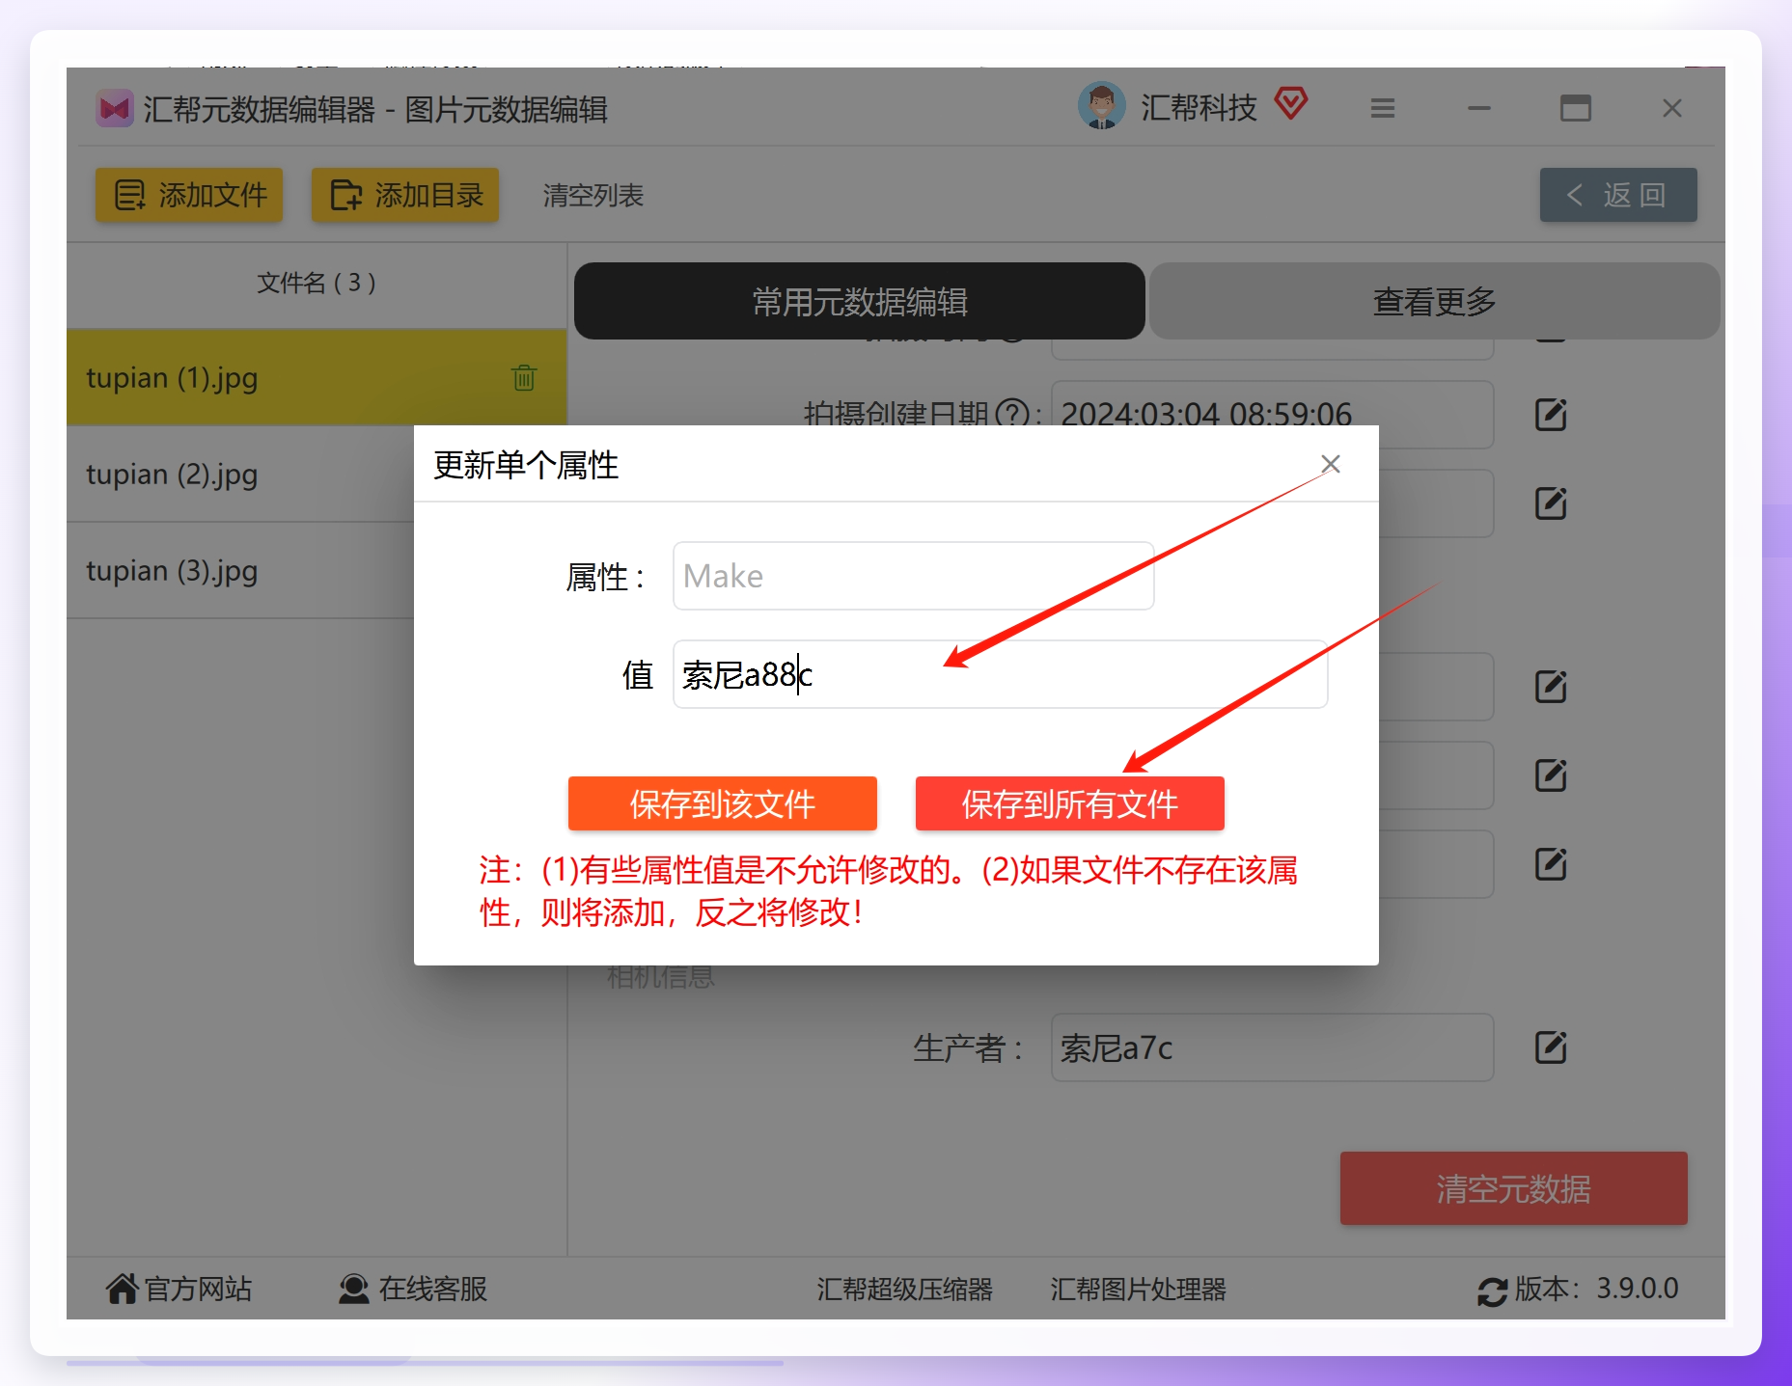1792x1386 pixels.
Task: Delete tupian (1).jpg using trash icon
Action: (x=524, y=378)
